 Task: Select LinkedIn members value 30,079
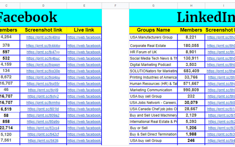(191, 102)
